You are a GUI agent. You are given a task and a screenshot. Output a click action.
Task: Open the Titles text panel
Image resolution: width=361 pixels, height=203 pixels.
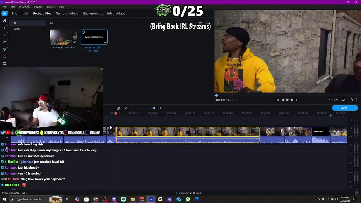(x=5, y=28)
